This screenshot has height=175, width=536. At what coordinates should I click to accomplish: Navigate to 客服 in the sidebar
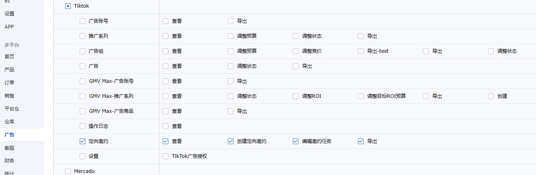point(9,148)
